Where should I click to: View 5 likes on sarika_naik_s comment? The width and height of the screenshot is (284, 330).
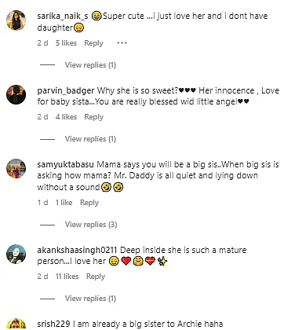point(66,43)
